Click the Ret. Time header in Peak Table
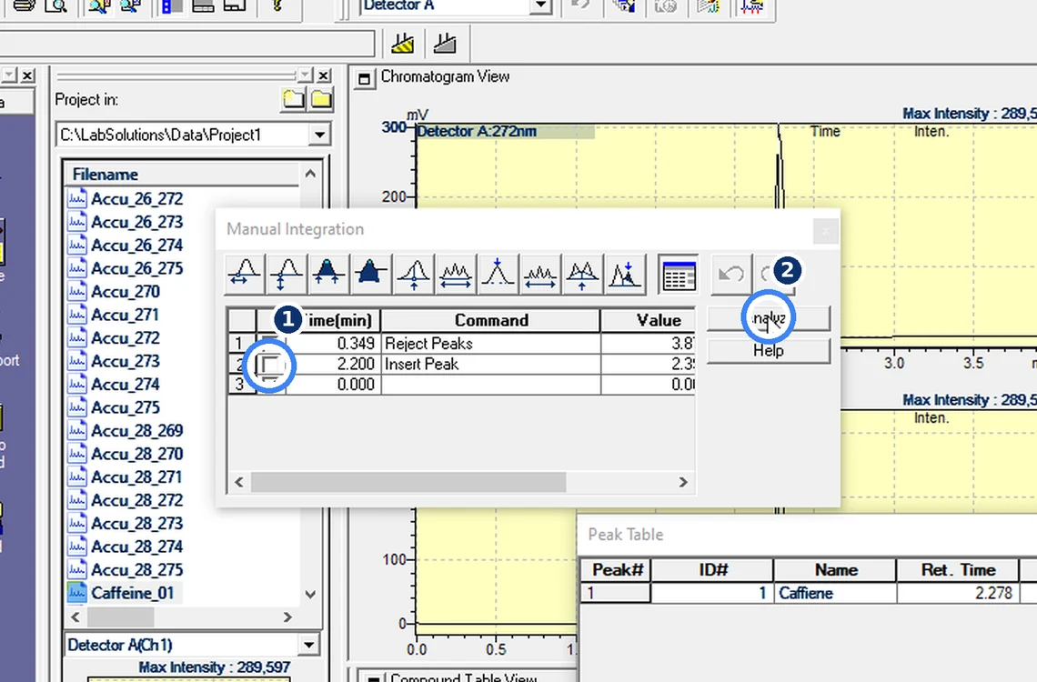Screen dimensions: 1037x682 [958, 569]
